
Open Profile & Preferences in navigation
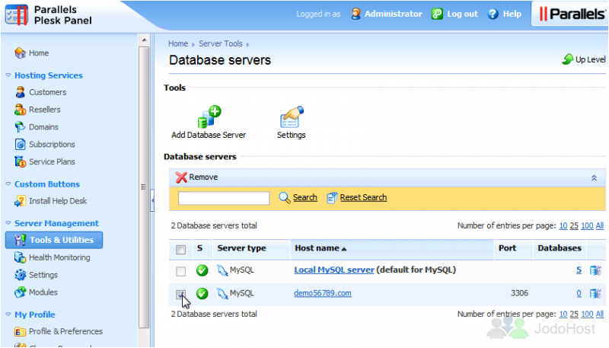coord(65,332)
